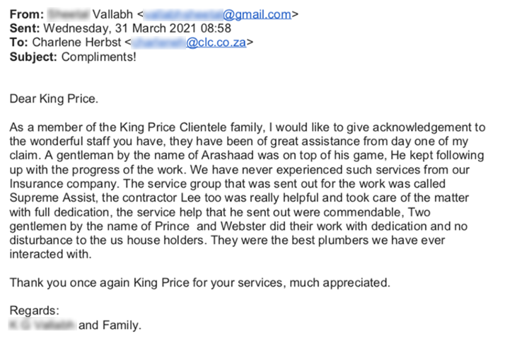Click the name Arashaad in the message
Image resolution: width=529 pixels, height=344 pixels.
pos(228,155)
